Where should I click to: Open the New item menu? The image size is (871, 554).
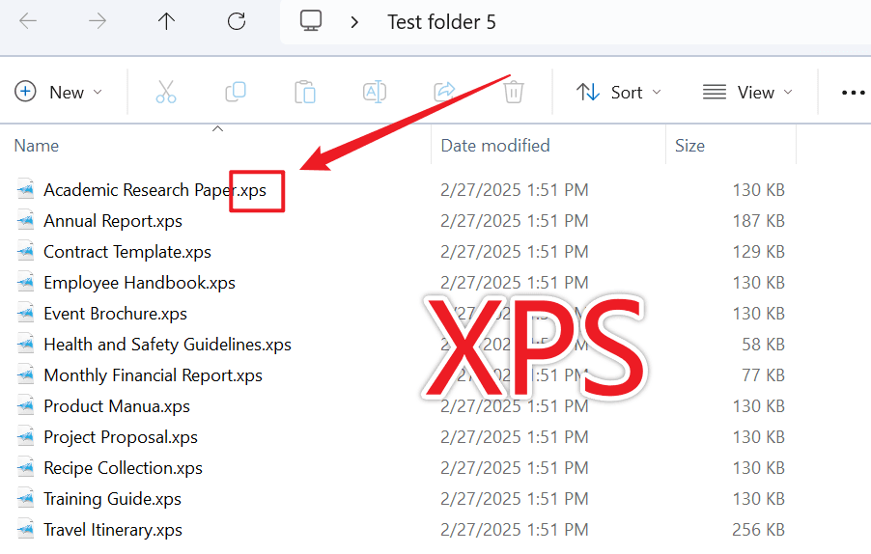click(x=58, y=92)
